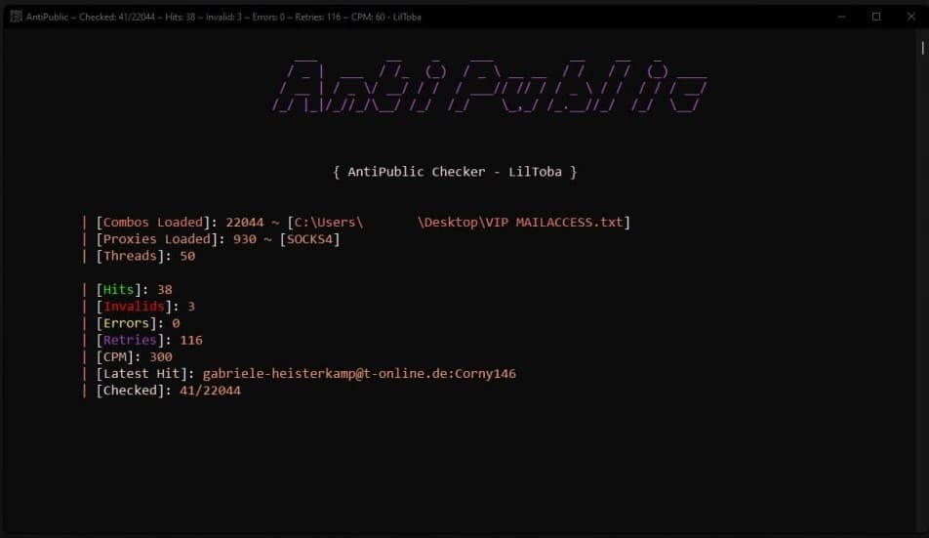Click the window title text showing Checked 41/22044
Screen dimensions: 929x538
tap(223, 18)
